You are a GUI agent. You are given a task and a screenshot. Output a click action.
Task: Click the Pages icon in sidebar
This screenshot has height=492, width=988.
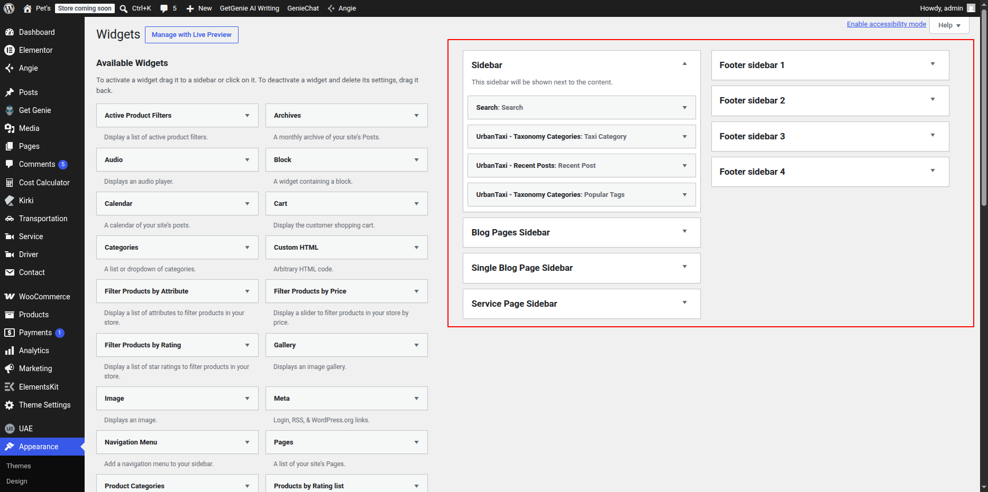coord(10,146)
